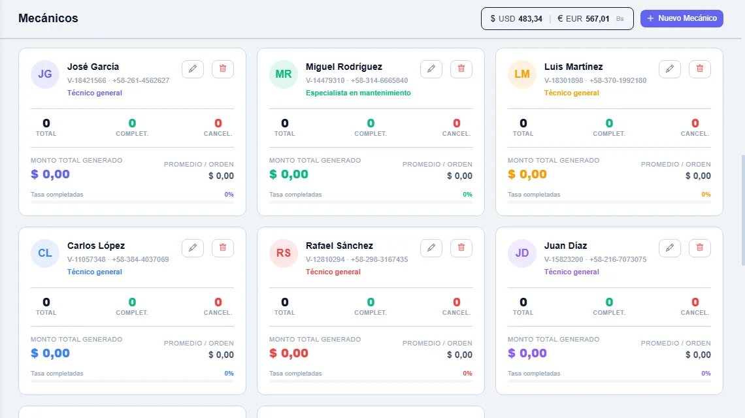Click the ID text V-15823200
Viewport: 745px width, 418px height.
(x=563, y=260)
